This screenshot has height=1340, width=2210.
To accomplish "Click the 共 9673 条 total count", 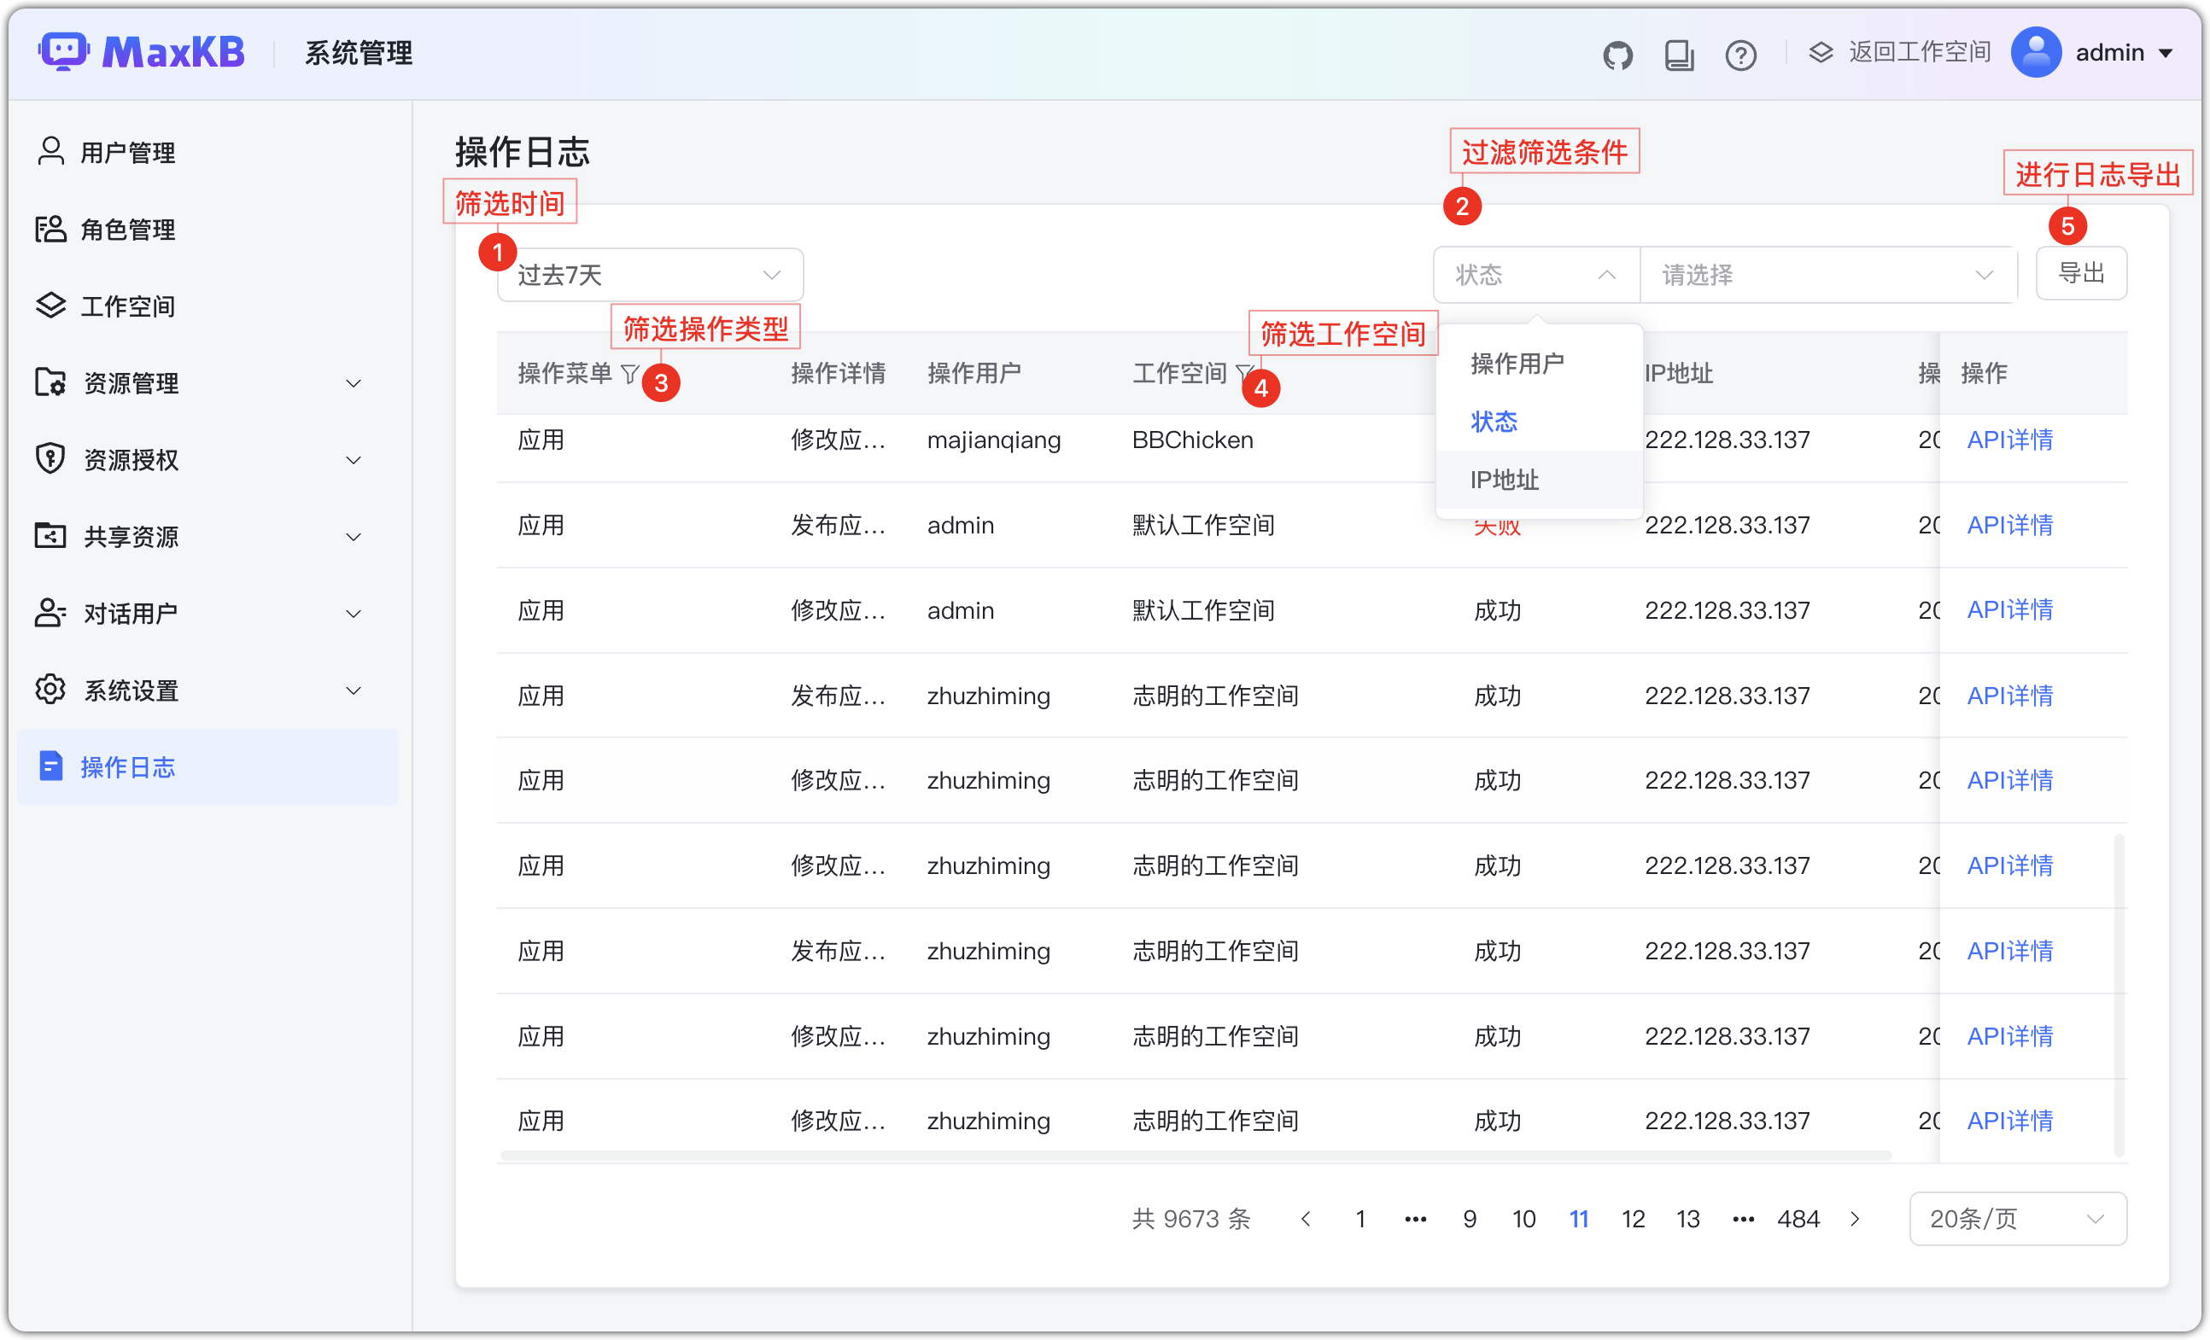I will [x=1191, y=1219].
